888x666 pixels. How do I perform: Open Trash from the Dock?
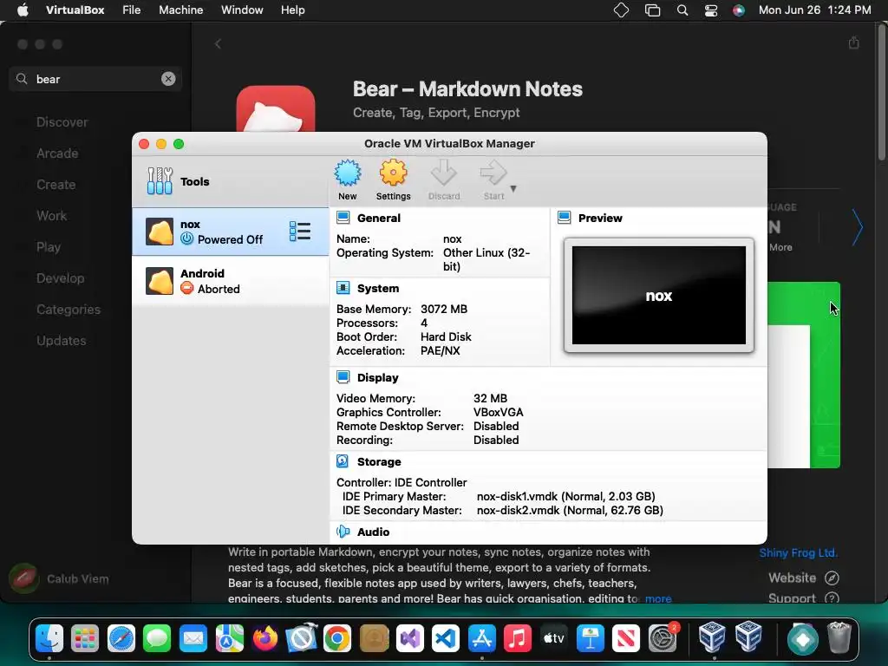tap(839, 637)
